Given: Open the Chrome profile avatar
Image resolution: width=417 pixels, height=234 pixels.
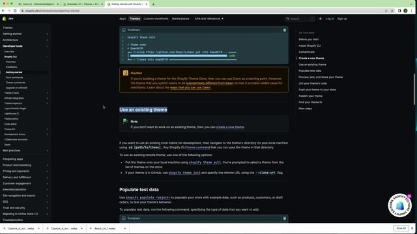Looking at the screenshot, I should (405, 11).
